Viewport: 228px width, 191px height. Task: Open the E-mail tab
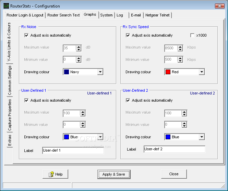pos(136,15)
